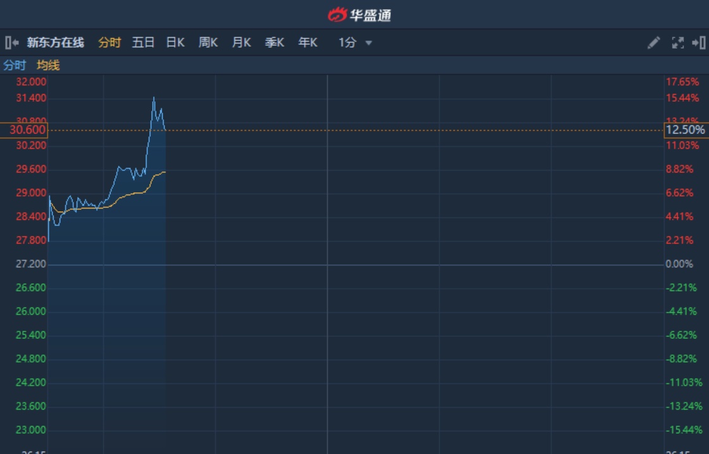The image size is (709, 454).
Task: Click the right panel collapse icon
Action: click(698, 43)
